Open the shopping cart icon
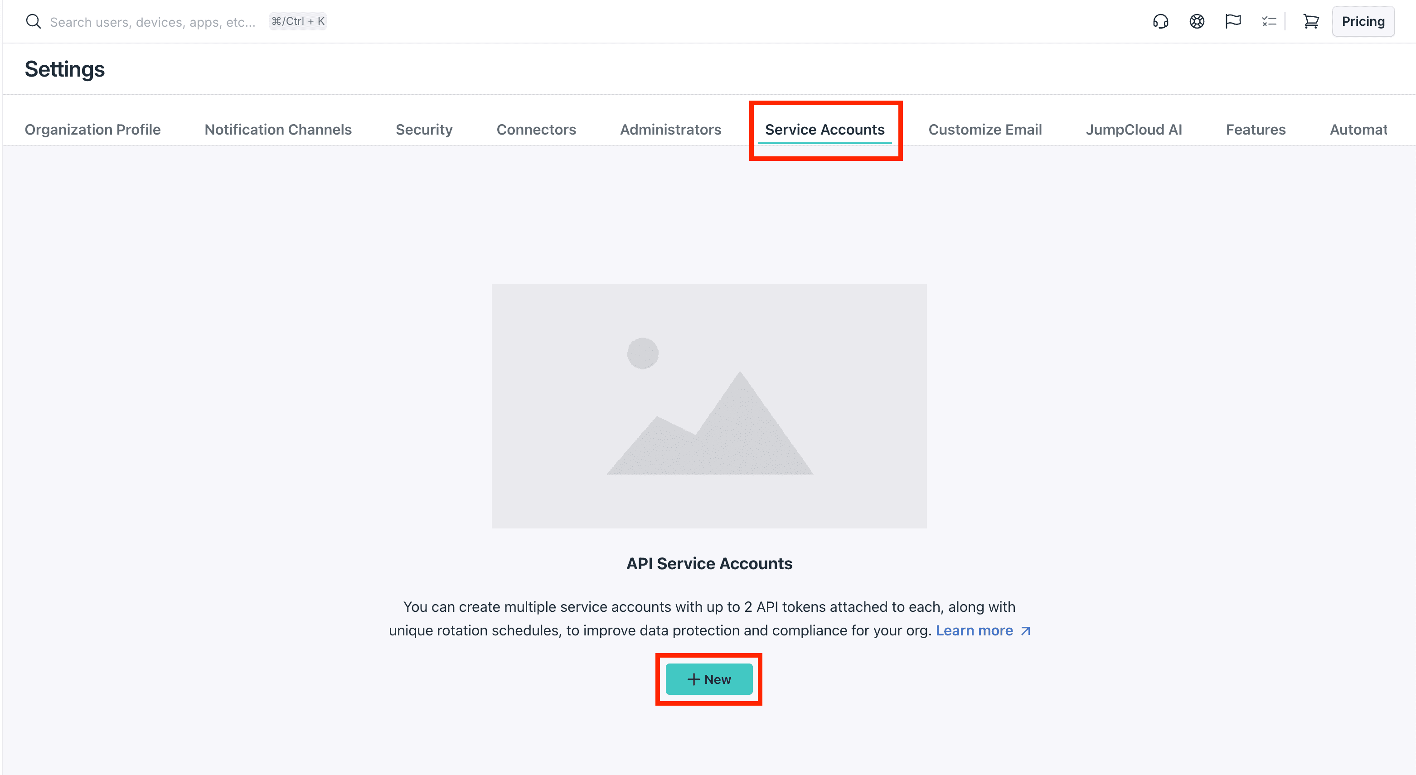The width and height of the screenshot is (1416, 775). [x=1311, y=21]
